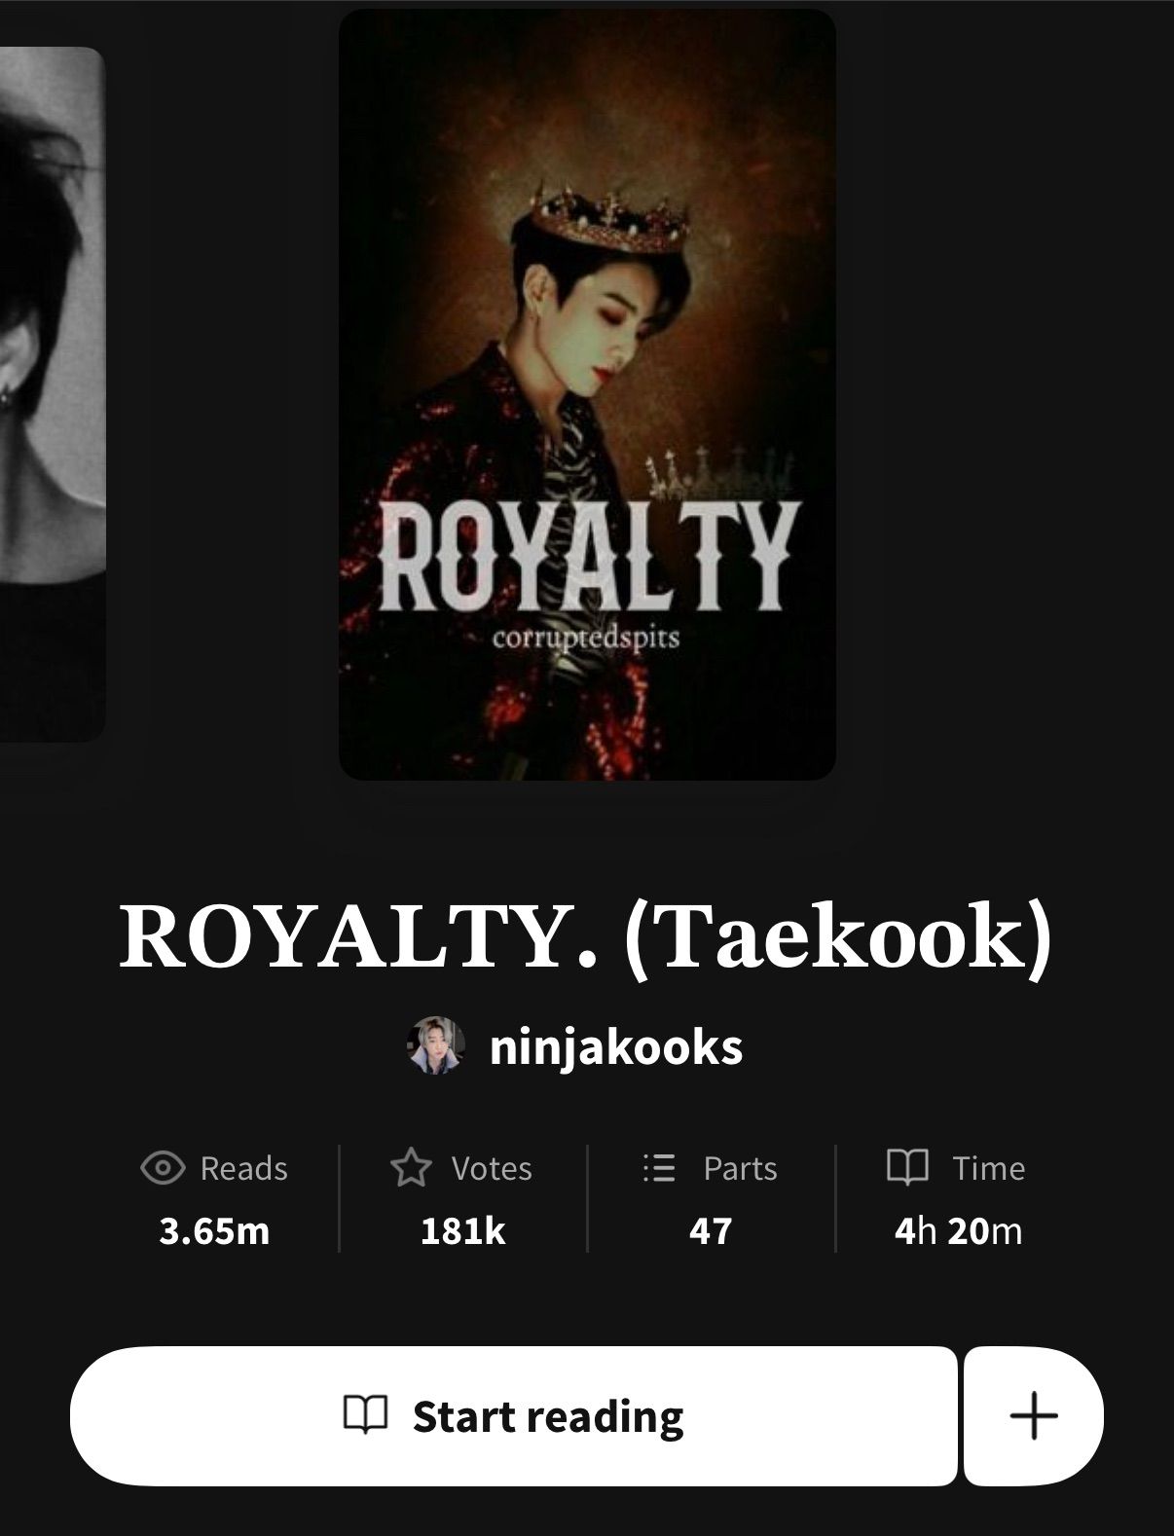
Task: Click the Reads label
Action: pos(243,1168)
